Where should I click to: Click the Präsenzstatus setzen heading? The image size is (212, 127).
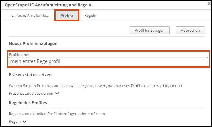pos(30,75)
